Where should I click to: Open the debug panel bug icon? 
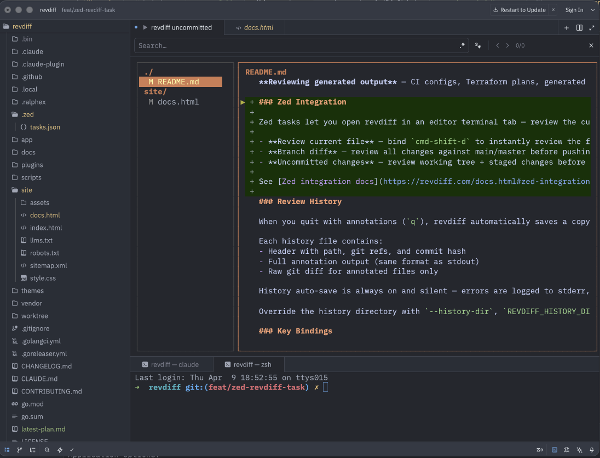[567, 450]
